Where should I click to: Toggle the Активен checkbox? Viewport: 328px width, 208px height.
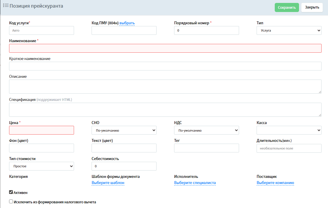tap(11, 192)
